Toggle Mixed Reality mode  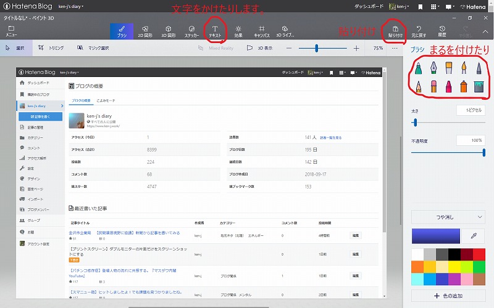point(216,48)
